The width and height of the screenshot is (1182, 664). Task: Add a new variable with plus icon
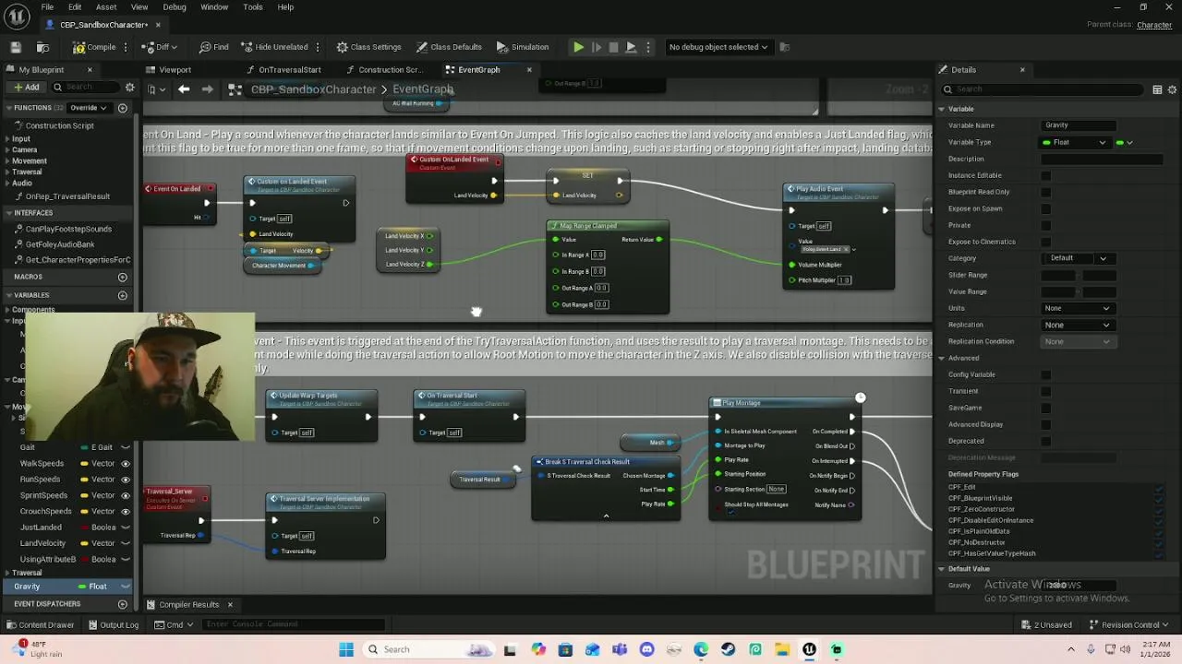click(123, 295)
